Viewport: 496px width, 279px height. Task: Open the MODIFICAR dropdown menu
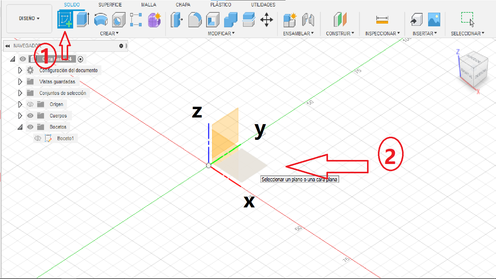pos(221,33)
